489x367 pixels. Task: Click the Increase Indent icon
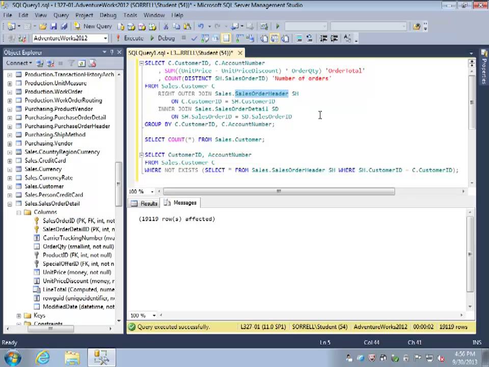click(x=334, y=38)
